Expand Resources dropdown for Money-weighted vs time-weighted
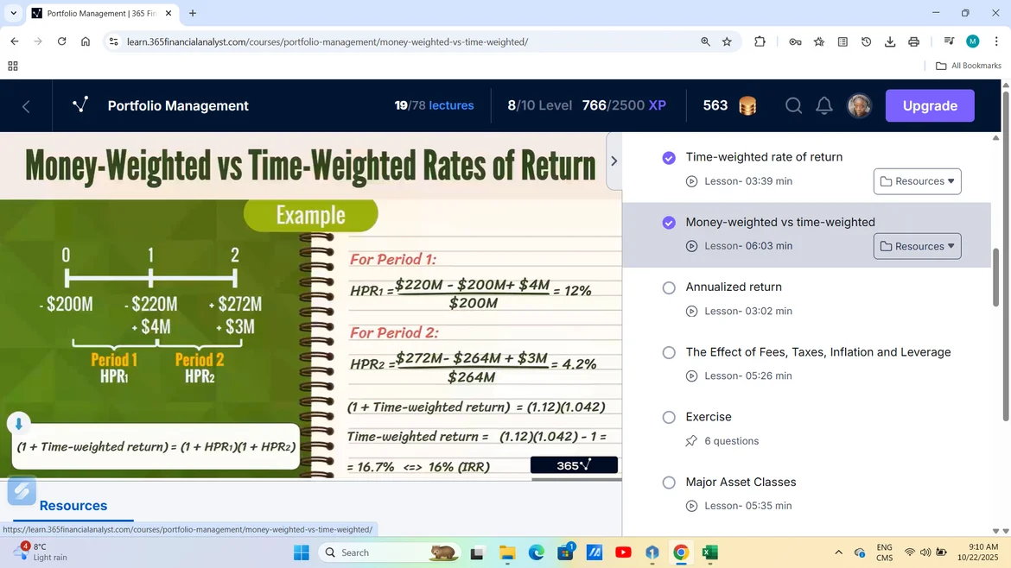This screenshot has width=1011, height=568. 917,246
